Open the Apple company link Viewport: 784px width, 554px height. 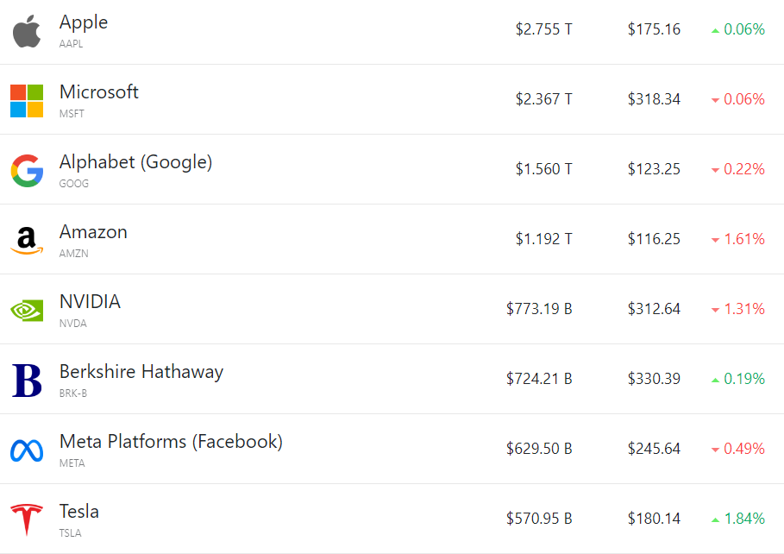coord(84,22)
